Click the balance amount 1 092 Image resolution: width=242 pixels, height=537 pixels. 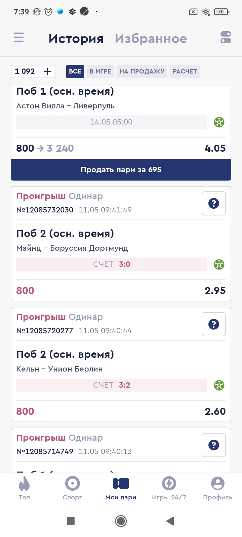tap(25, 71)
